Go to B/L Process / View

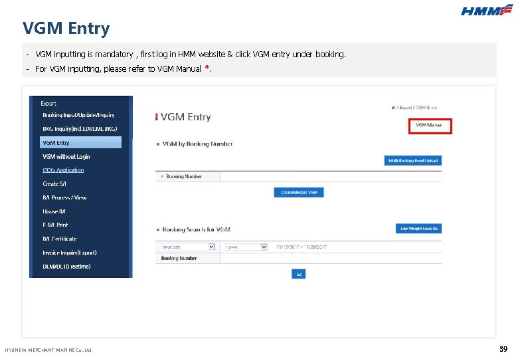(64, 197)
